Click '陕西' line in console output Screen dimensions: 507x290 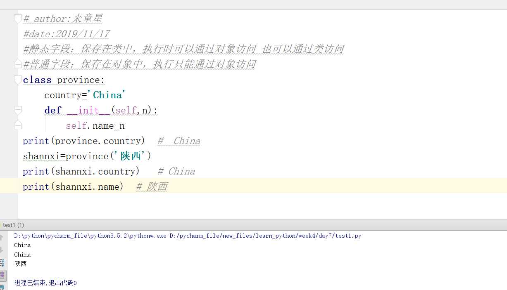click(x=20, y=264)
